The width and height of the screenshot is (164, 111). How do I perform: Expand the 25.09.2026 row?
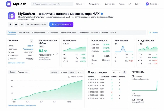point(89,89)
